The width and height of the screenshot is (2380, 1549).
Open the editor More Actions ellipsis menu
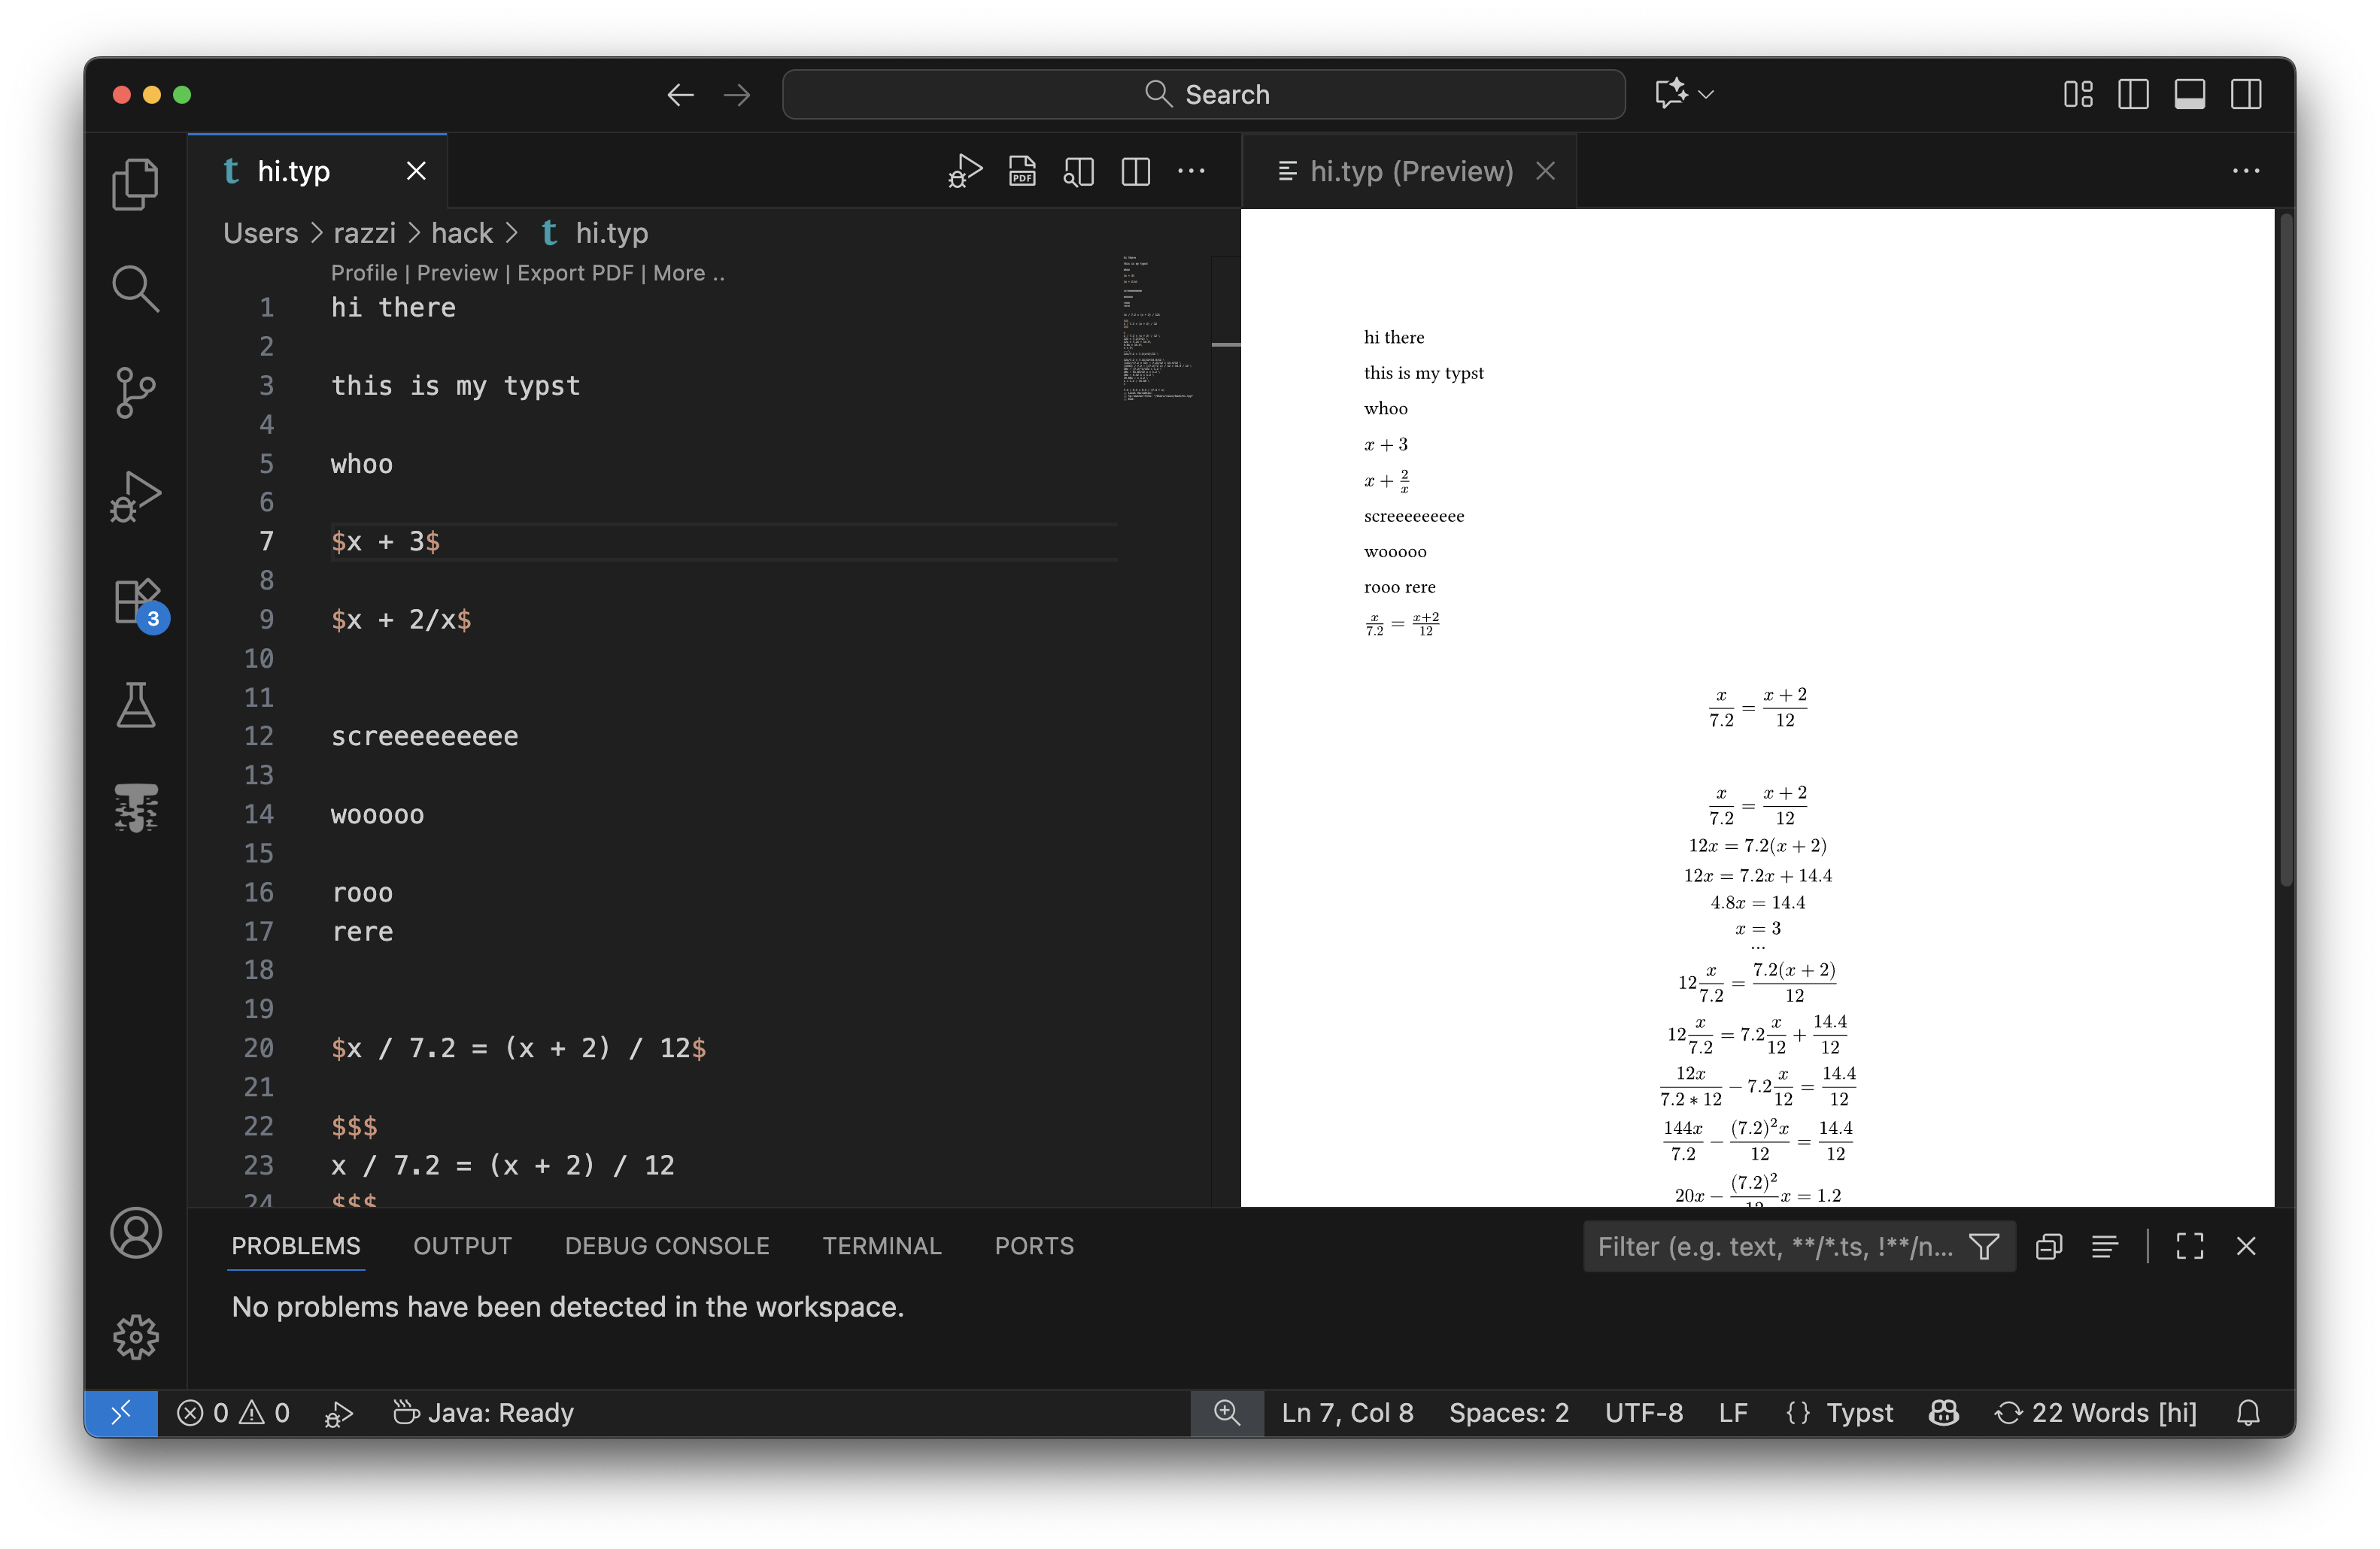pyautogui.click(x=1191, y=172)
